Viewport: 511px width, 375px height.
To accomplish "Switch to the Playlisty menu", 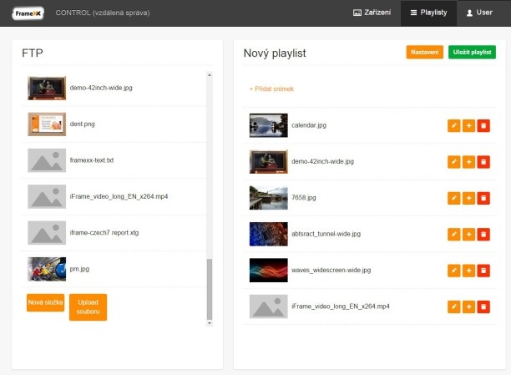I will [428, 13].
